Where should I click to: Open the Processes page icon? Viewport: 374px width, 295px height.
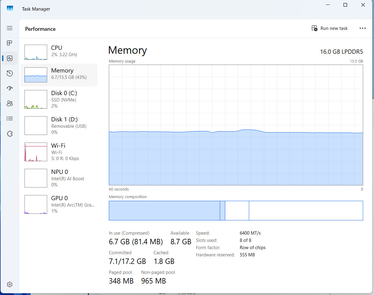click(x=10, y=43)
